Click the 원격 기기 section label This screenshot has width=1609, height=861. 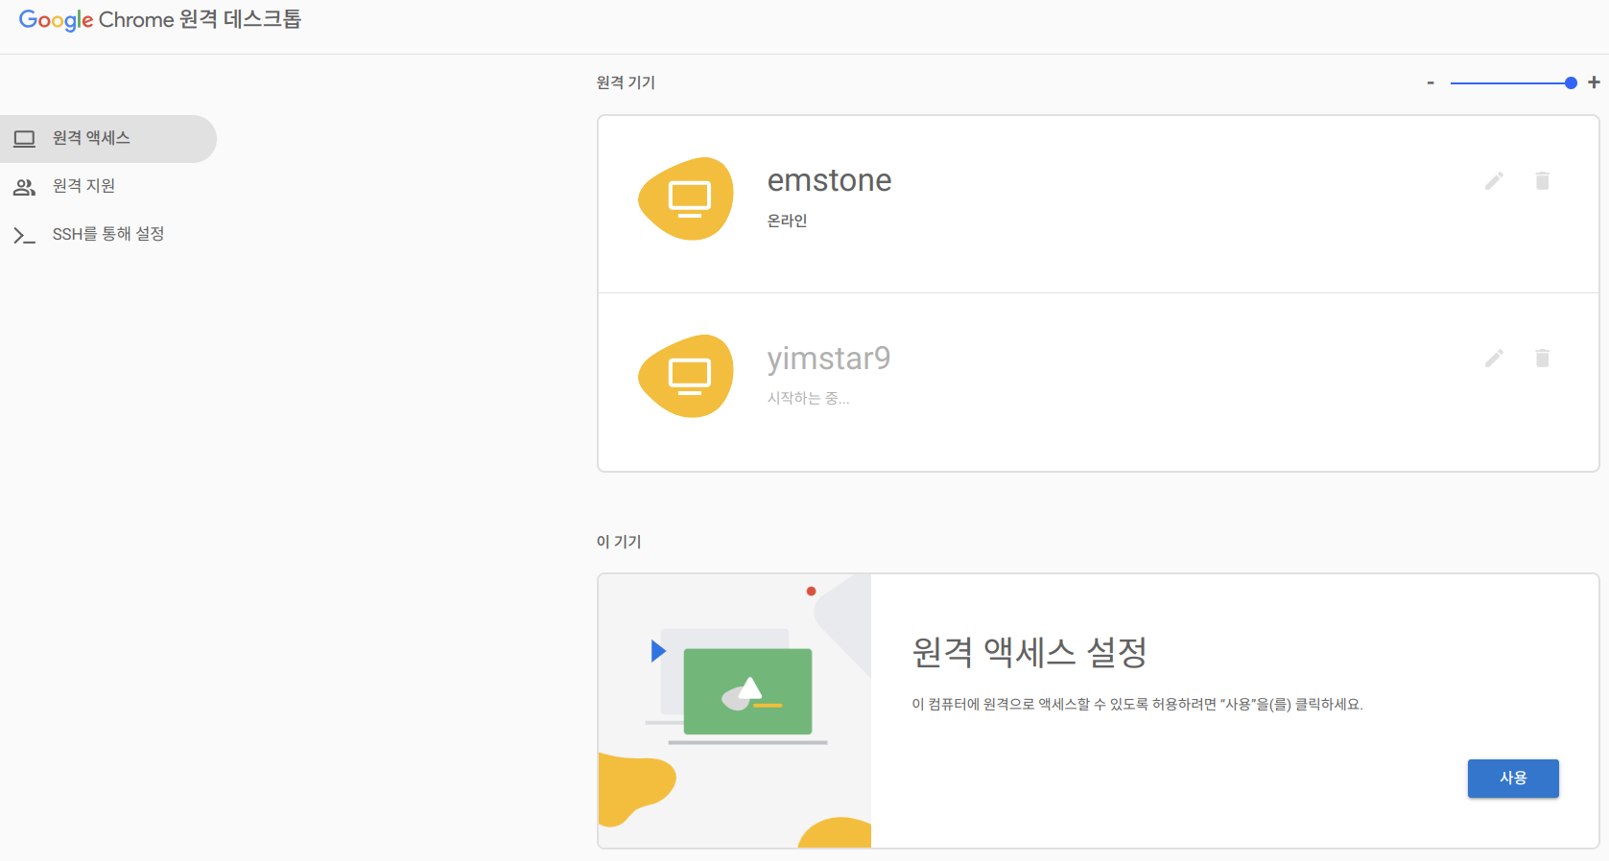tap(626, 82)
